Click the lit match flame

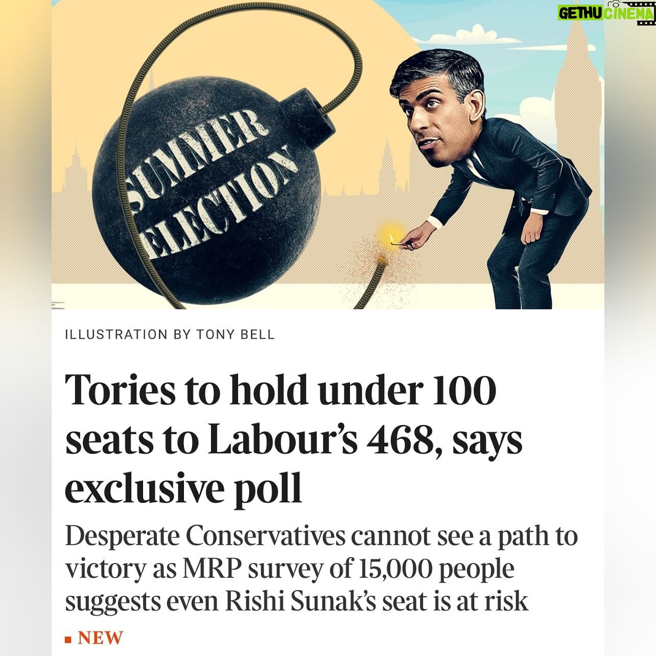click(392, 238)
